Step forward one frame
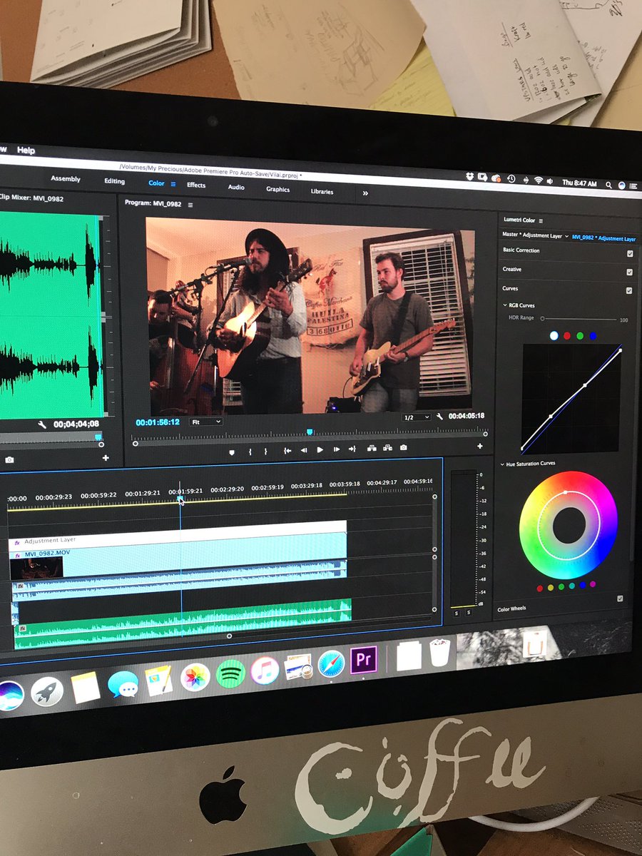Screen dimensions: 642x856 coord(336,449)
